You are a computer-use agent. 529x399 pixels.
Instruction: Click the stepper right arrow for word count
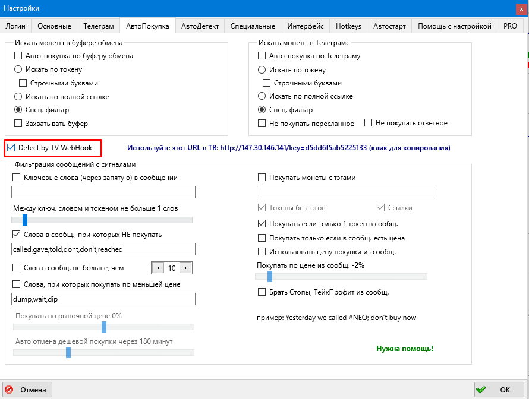point(185,268)
